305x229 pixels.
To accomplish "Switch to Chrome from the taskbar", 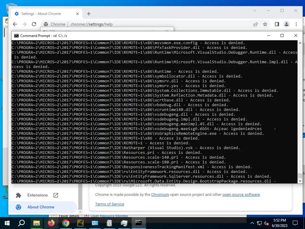I will coord(66,223).
